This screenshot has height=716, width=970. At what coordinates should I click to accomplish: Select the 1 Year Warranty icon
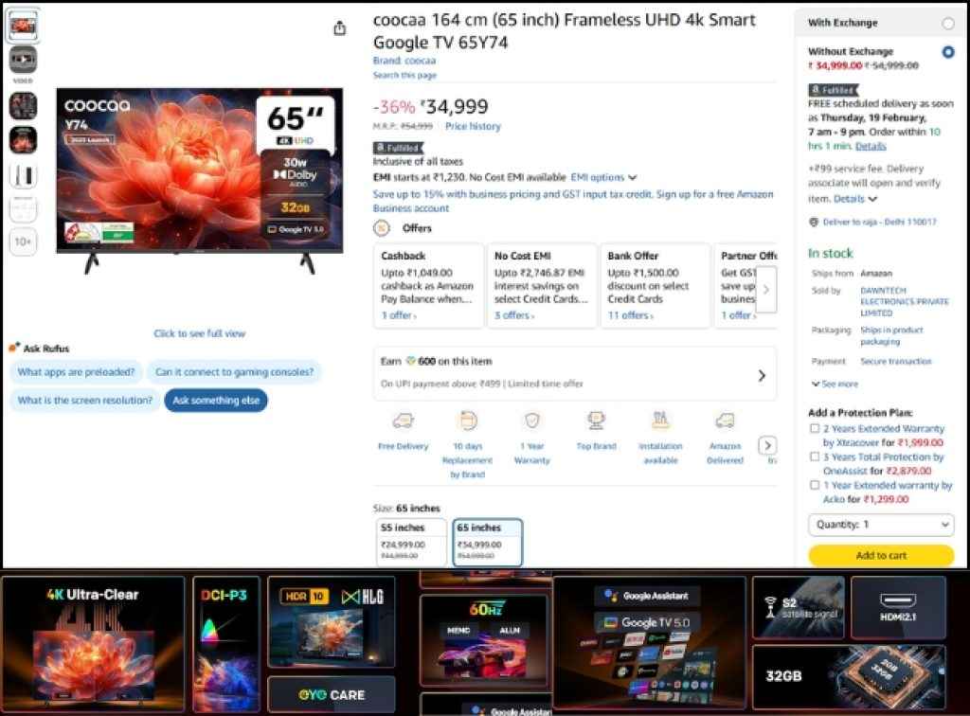coord(530,421)
